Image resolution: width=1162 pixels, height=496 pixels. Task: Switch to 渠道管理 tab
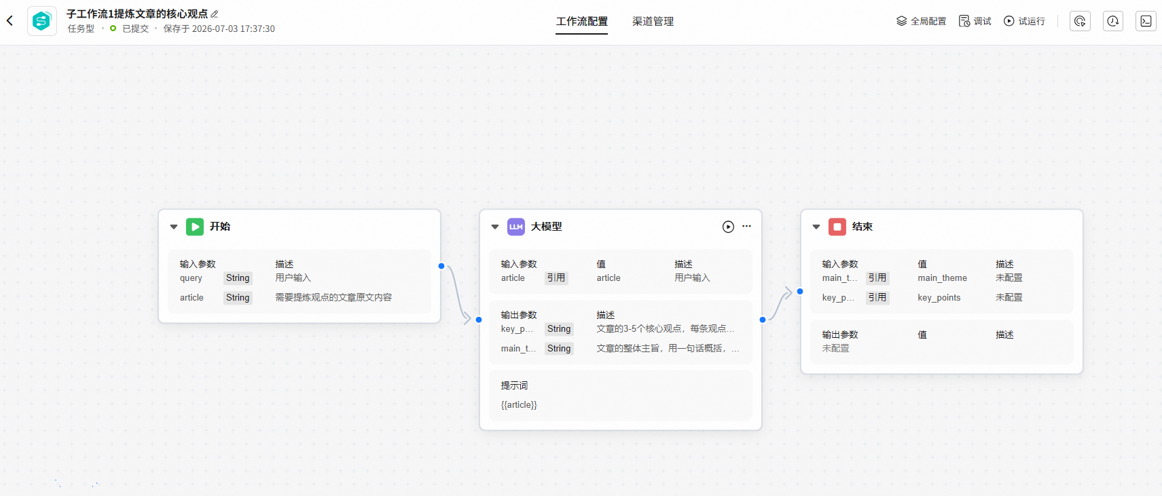pos(653,21)
